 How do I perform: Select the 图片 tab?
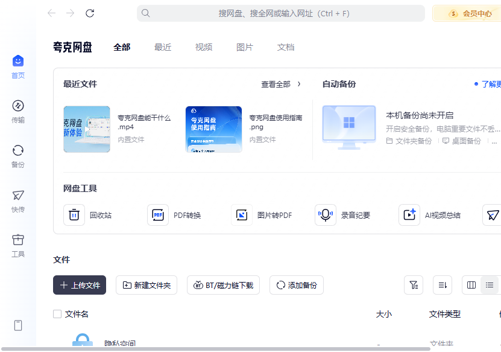pyautogui.click(x=244, y=47)
